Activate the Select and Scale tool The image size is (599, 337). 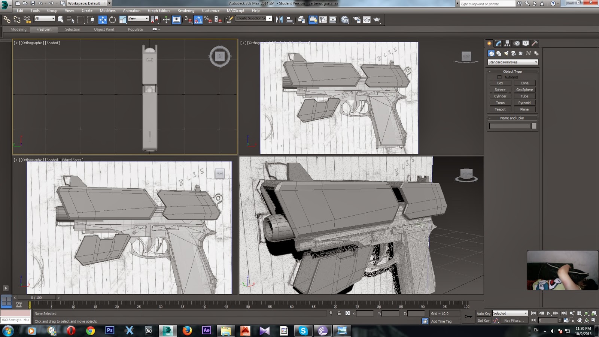(122, 19)
